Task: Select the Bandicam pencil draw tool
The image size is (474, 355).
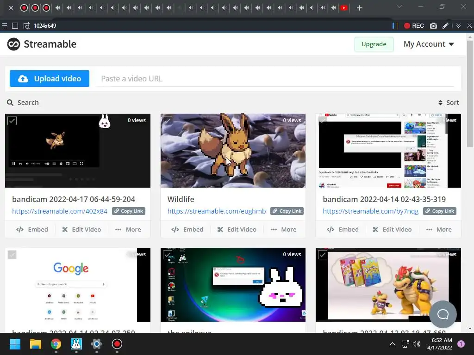Action: tap(445, 26)
